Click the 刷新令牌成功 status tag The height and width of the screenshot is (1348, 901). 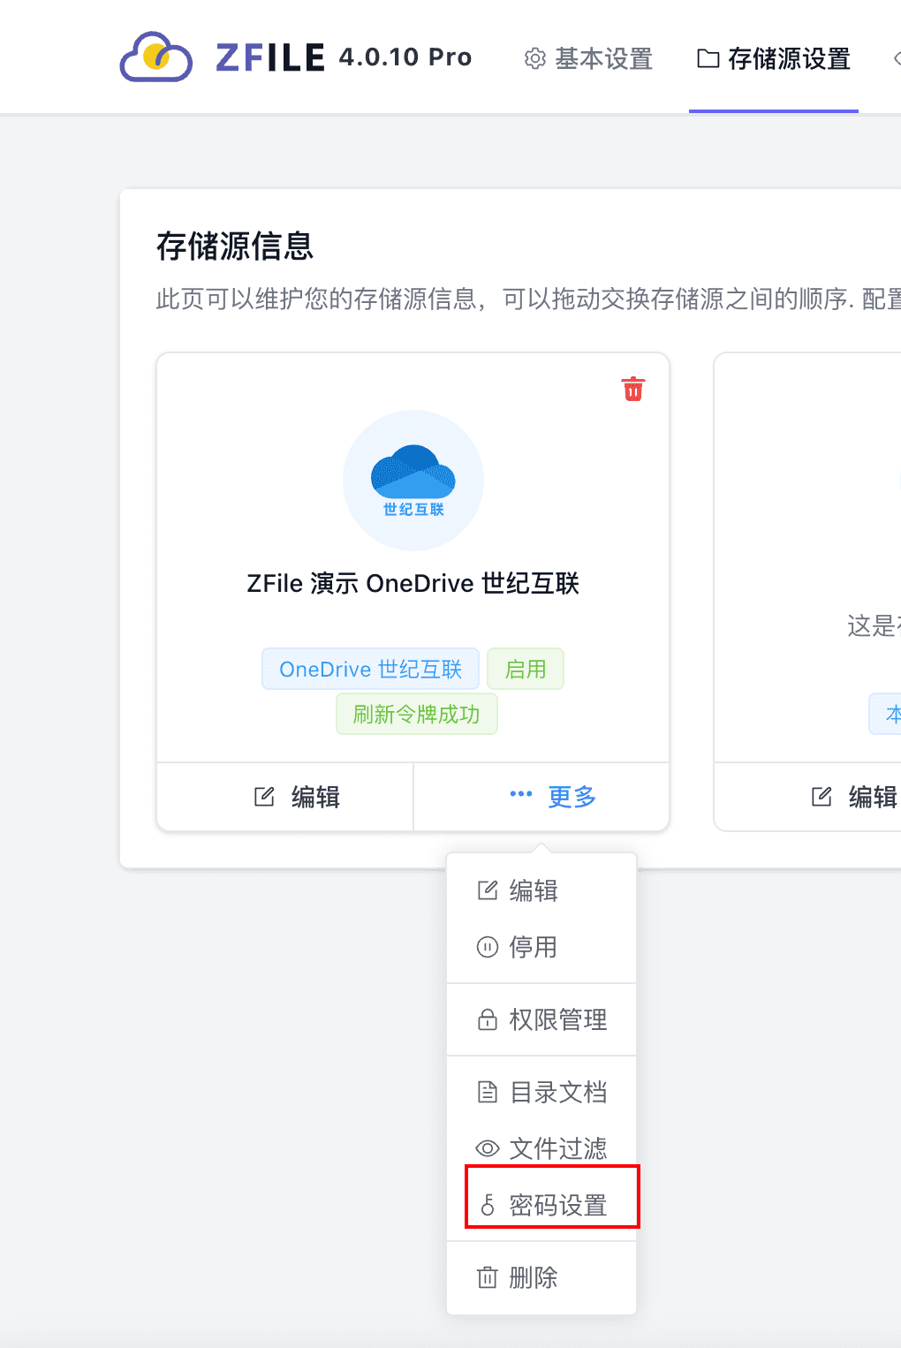tap(416, 714)
